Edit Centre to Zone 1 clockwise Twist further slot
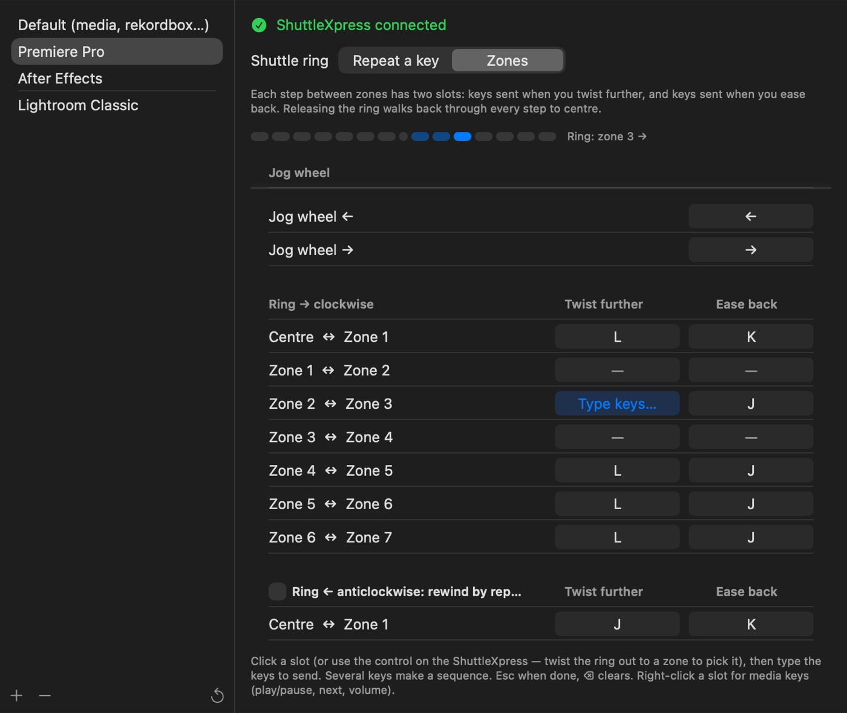The height and width of the screenshot is (713, 847). 617,337
